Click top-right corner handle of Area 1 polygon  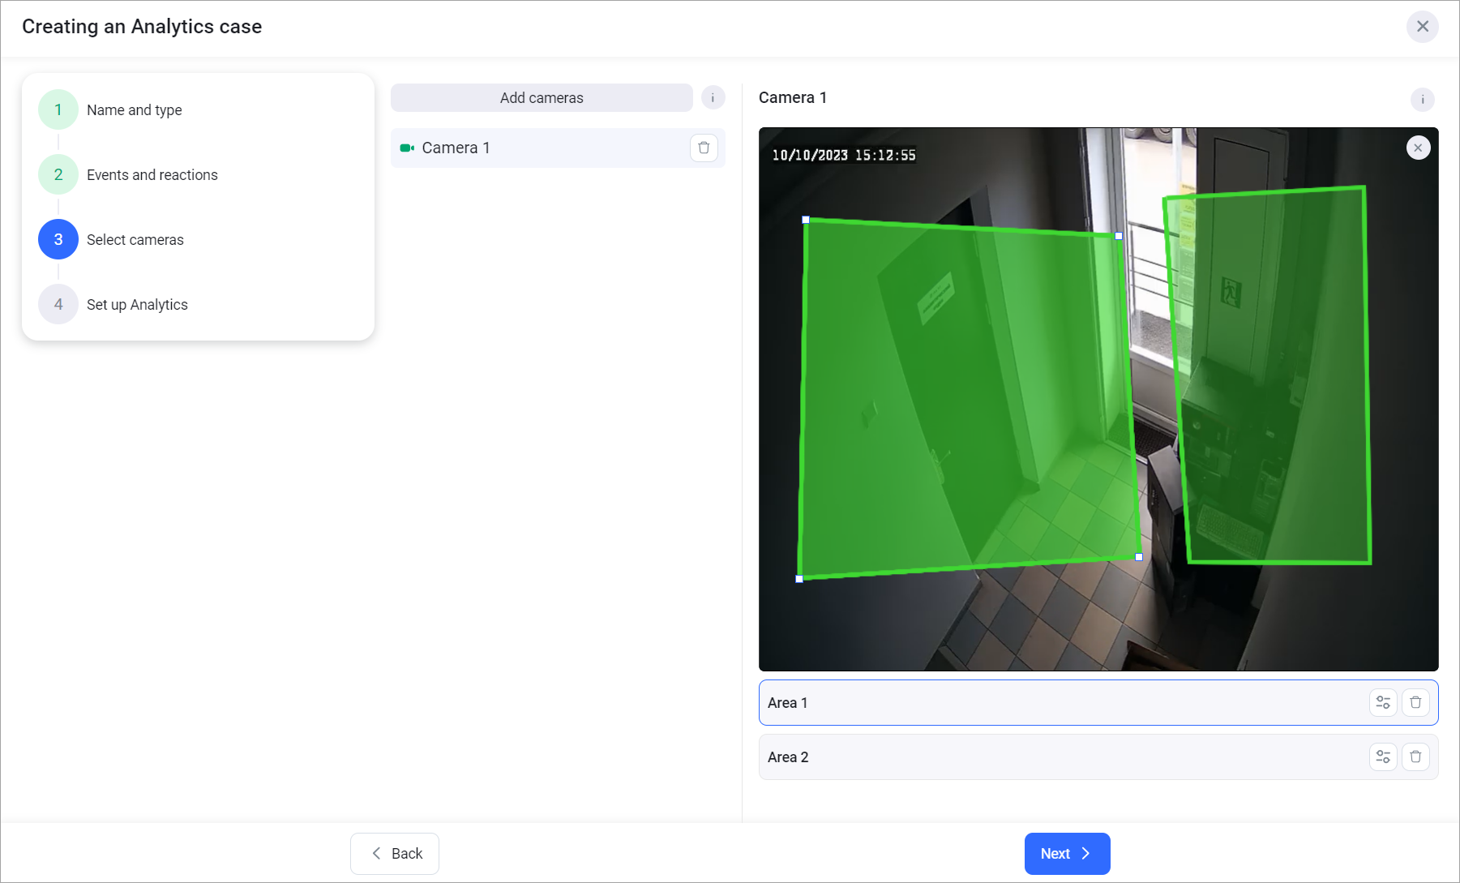[1119, 236]
